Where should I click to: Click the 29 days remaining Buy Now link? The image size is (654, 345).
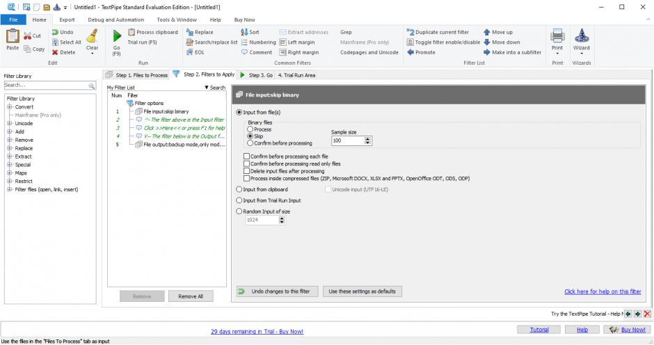click(x=257, y=332)
